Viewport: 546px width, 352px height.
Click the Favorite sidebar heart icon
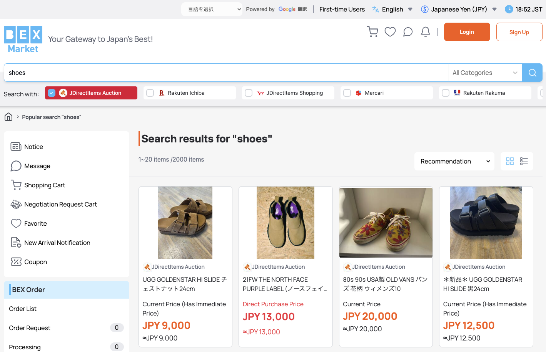[x=16, y=223]
